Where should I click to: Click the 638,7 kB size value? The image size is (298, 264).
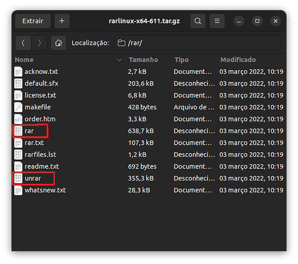point(141,131)
